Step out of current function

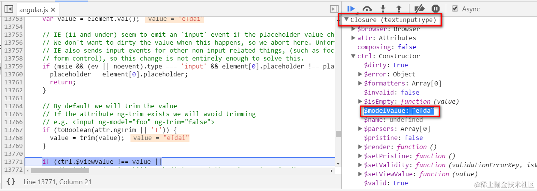(x=399, y=9)
